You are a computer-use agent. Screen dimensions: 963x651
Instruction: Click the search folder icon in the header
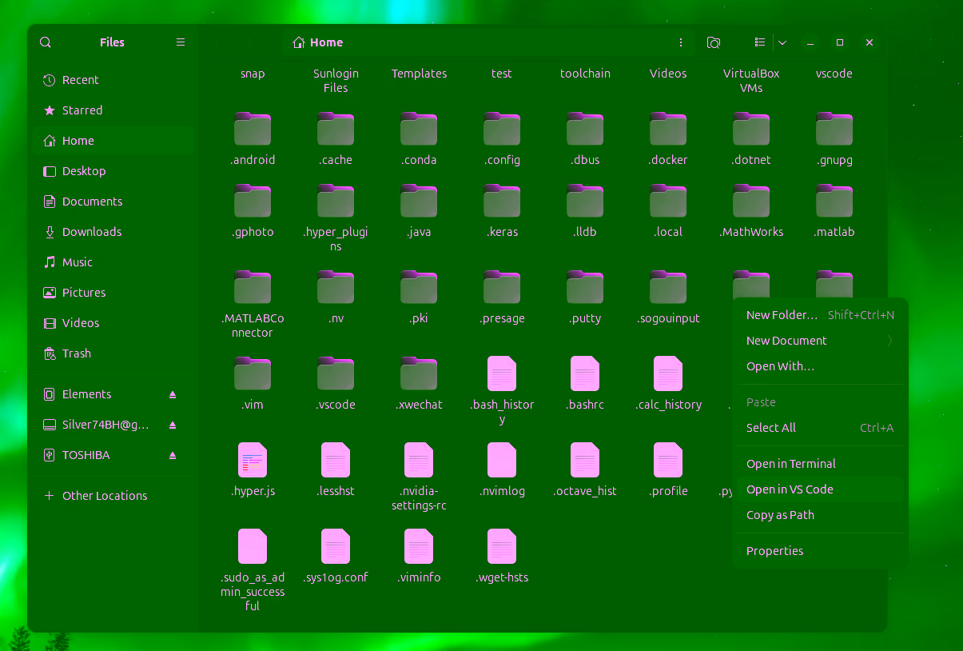(x=714, y=42)
